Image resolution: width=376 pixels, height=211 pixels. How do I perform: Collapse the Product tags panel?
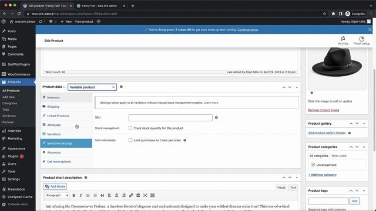tap(364, 190)
